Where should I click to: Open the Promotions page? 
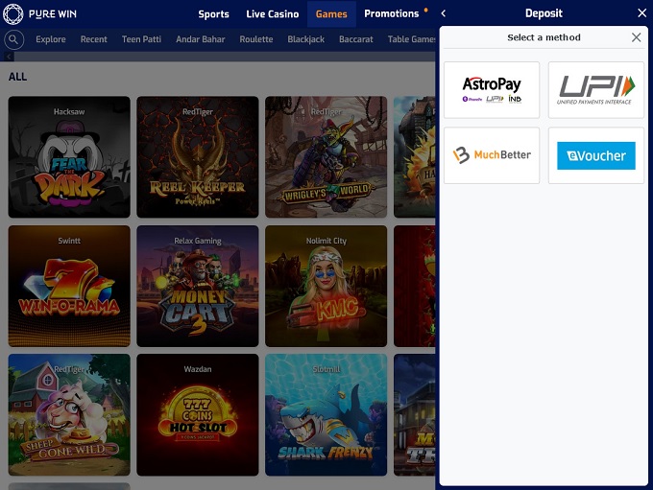tap(391, 14)
